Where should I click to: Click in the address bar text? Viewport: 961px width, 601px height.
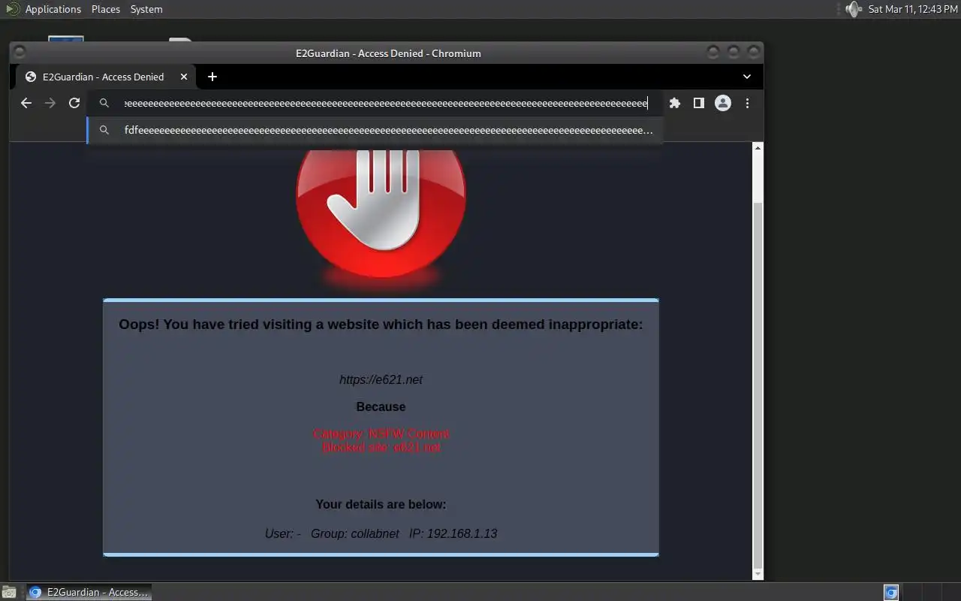coord(386,103)
